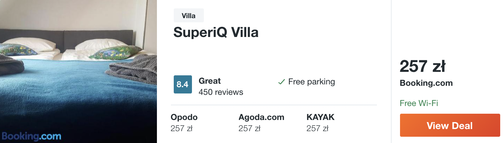Click the orange View Deal button
The image size is (503, 143).
click(x=450, y=125)
